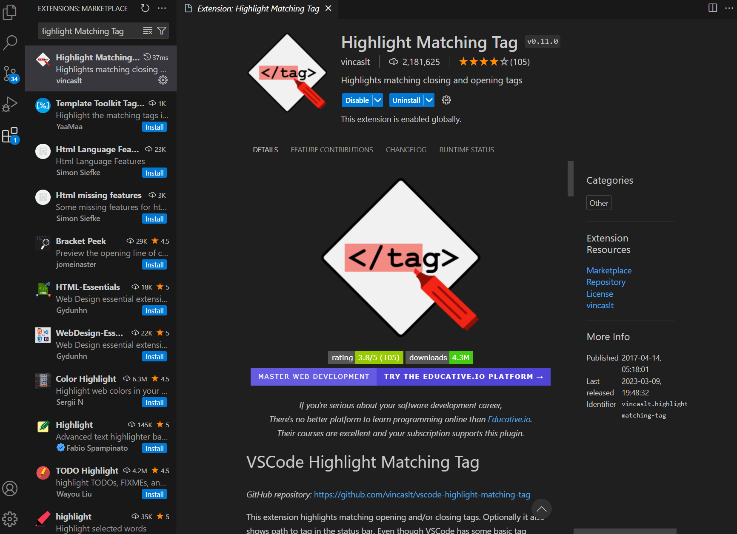Click the TODO Highlight extension icon
The width and height of the screenshot is (737, 534).
click(x=43, y=473)
